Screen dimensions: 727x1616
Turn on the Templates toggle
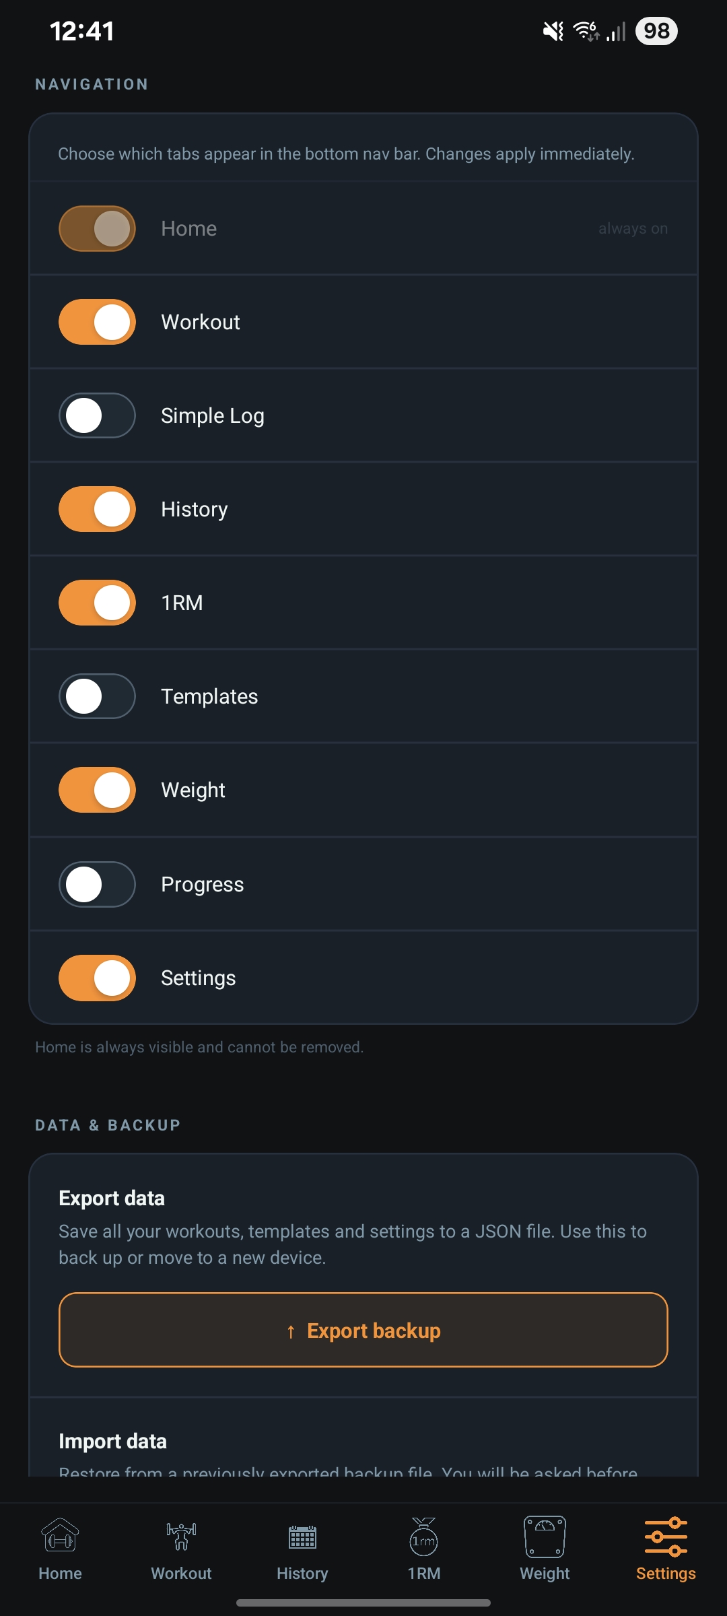pyautogui.click(x=97, y=696)
